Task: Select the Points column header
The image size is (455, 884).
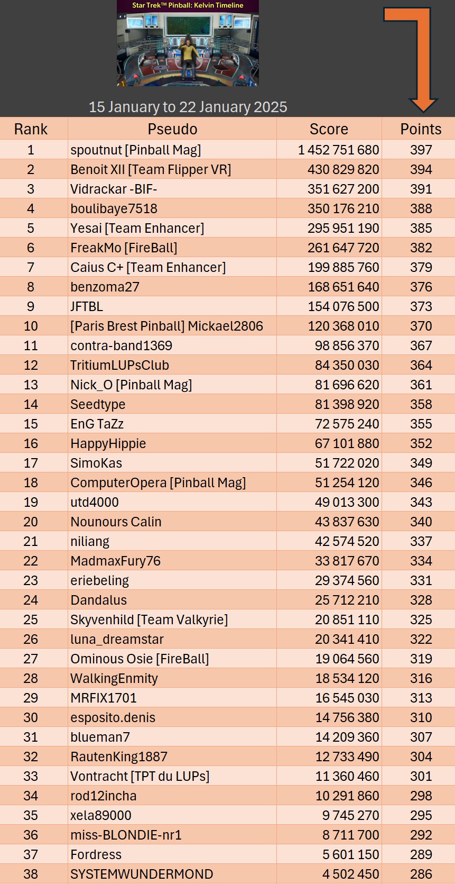Action: (x=421, y=129)
